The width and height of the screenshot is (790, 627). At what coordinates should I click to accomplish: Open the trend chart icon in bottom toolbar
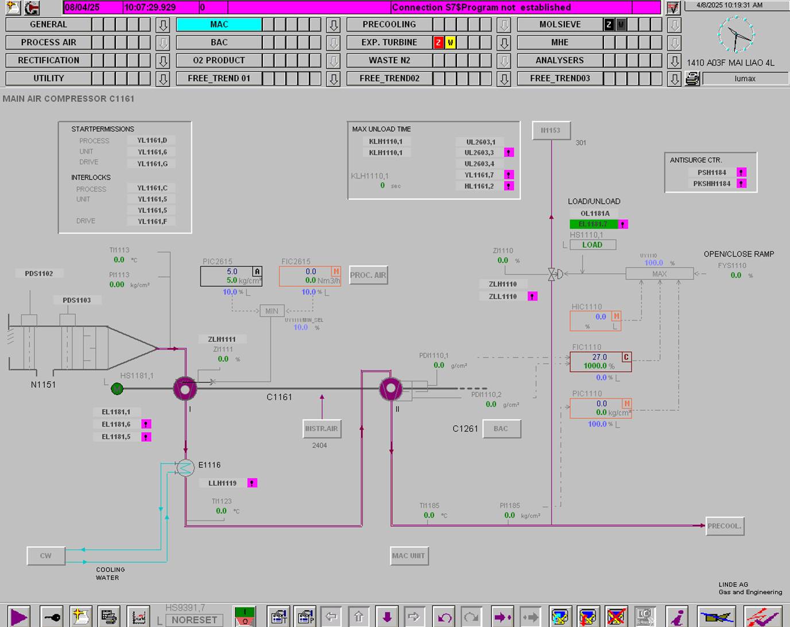coord(138,617)
